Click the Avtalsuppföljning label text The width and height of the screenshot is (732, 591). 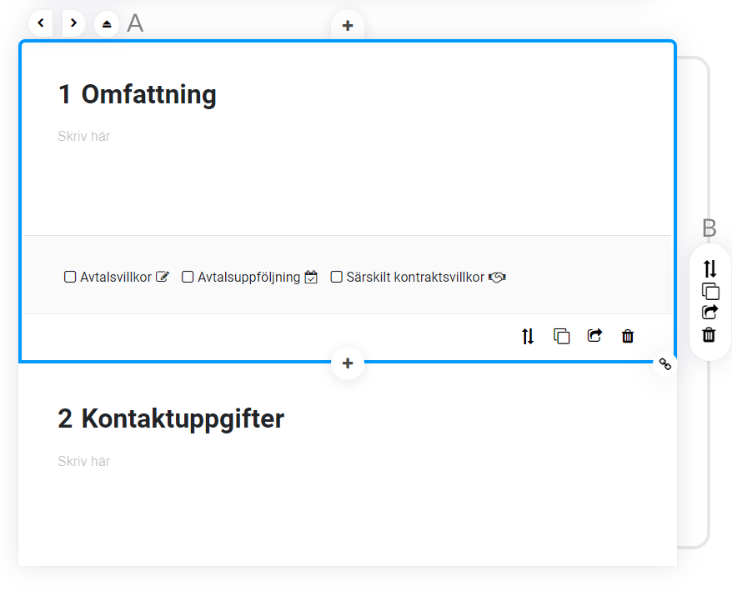[248, 278]
